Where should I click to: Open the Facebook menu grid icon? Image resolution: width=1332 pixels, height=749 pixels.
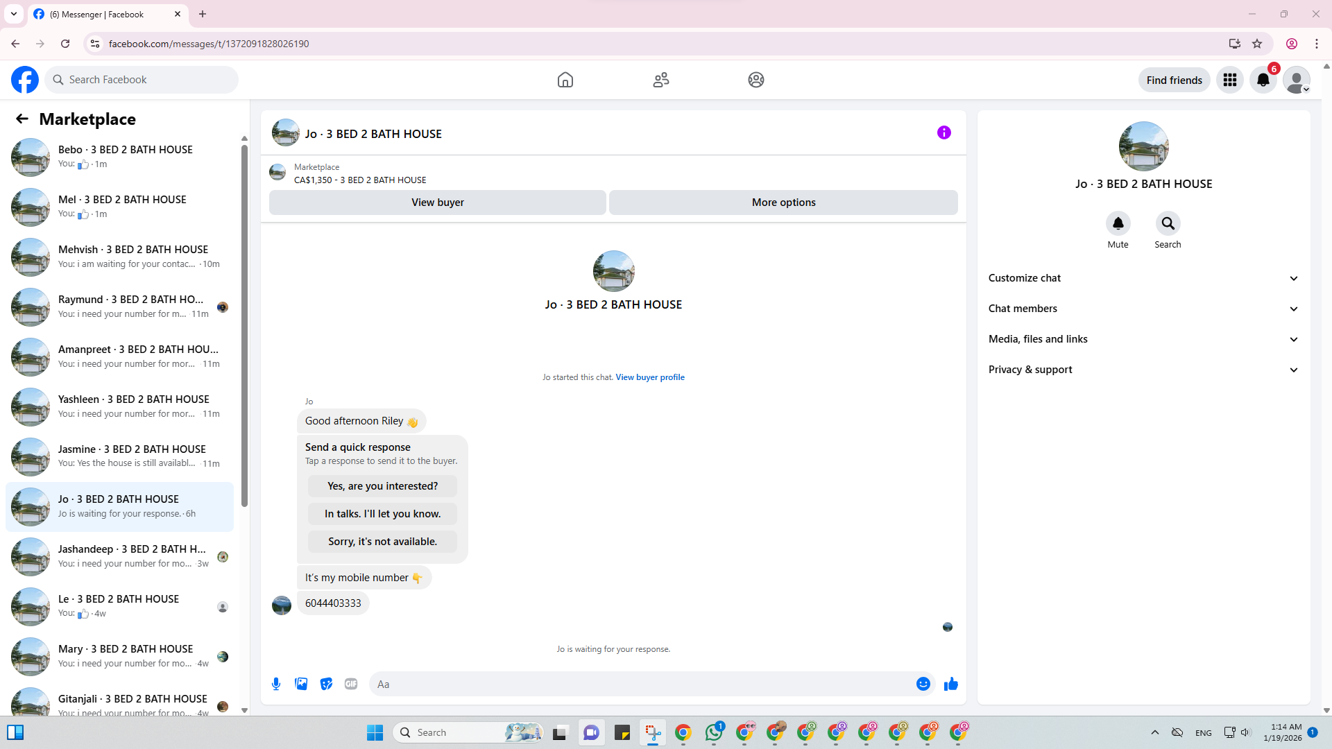point(1230,80)
